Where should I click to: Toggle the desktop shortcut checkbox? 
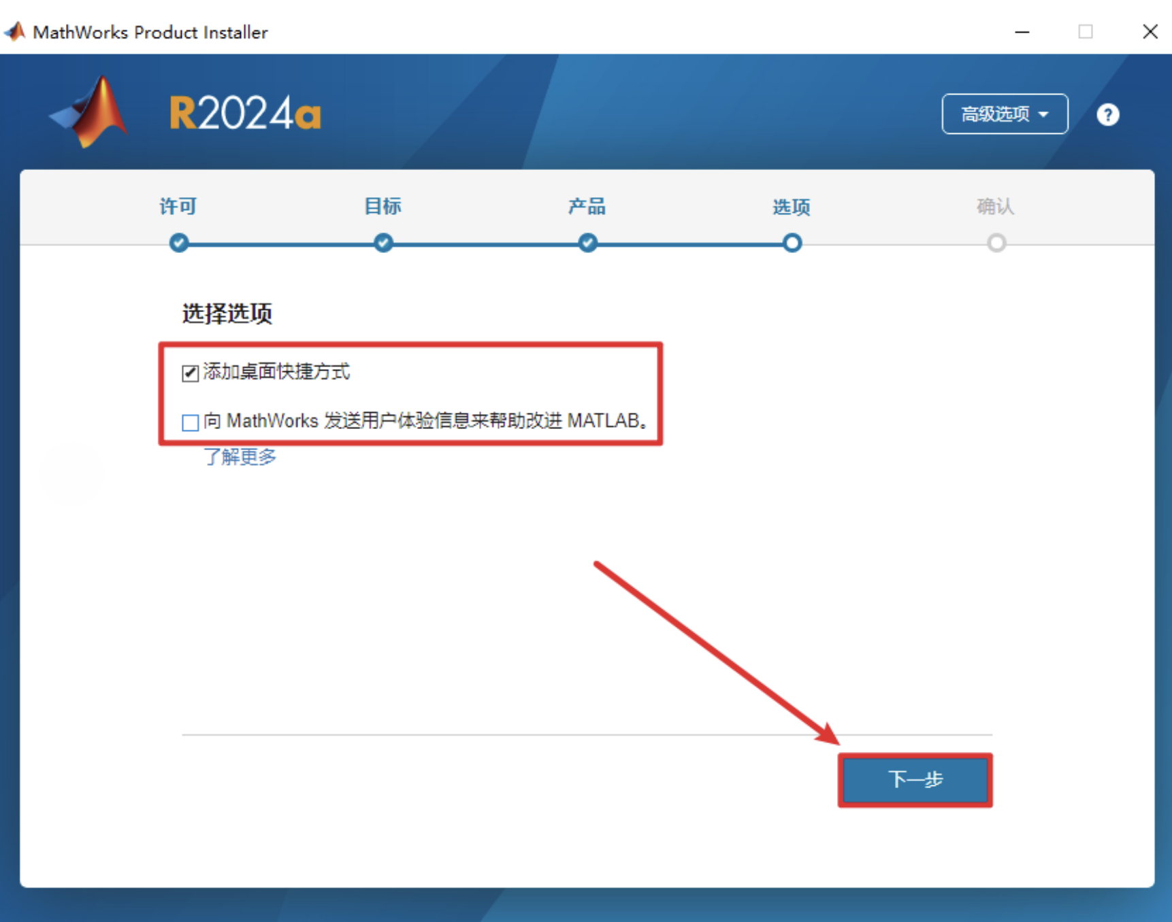point(190,373)
